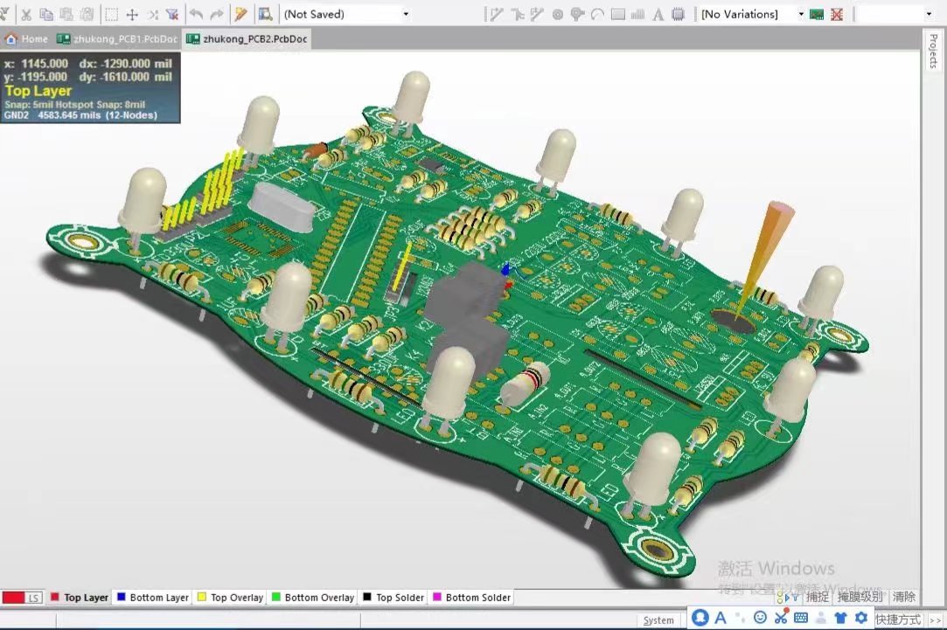Click the Undo arrow icon
Viewport: 947px width, 630px height.
(x=196, y=14)
